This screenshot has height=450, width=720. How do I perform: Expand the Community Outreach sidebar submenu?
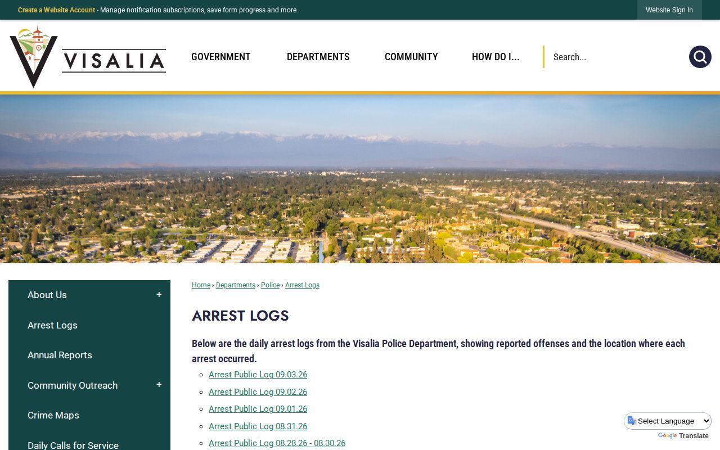[159, 385]
